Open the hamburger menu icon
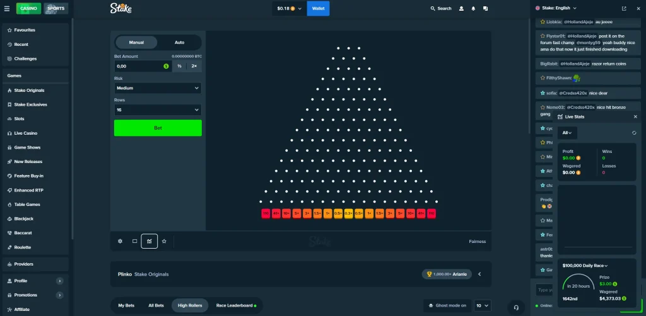 point(7,9)
